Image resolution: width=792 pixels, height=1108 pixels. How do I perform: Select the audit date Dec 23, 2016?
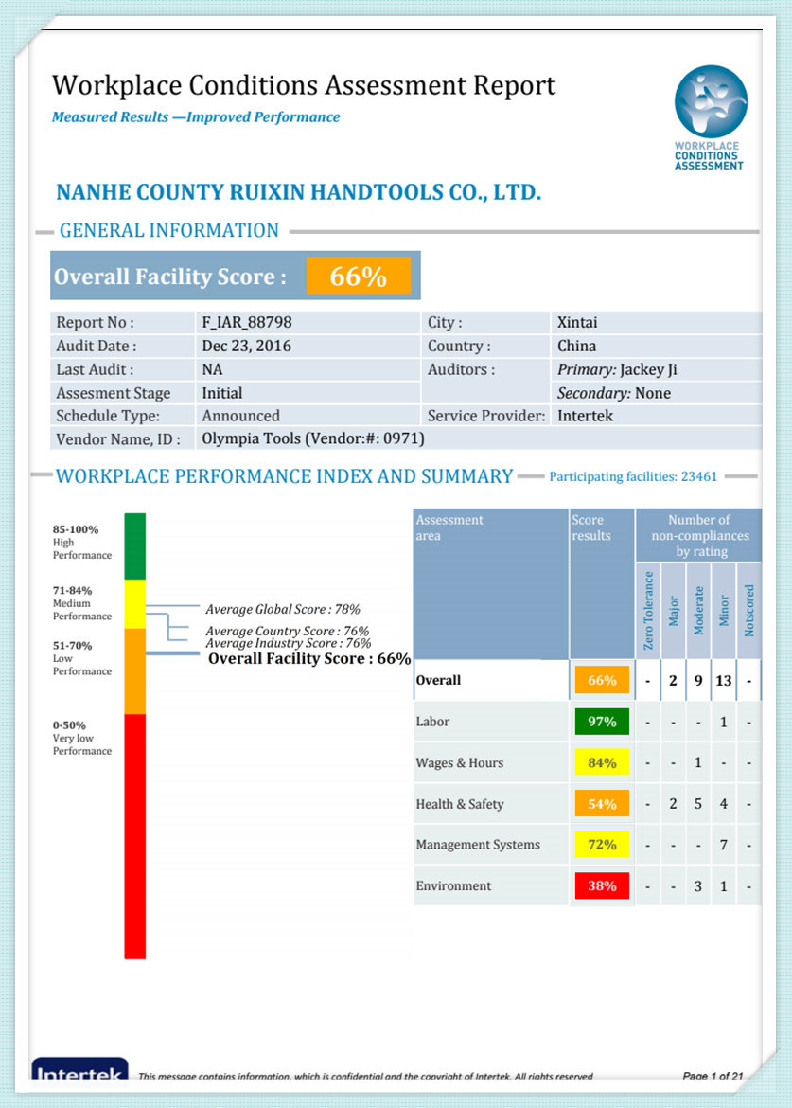(x=246, y=346)
